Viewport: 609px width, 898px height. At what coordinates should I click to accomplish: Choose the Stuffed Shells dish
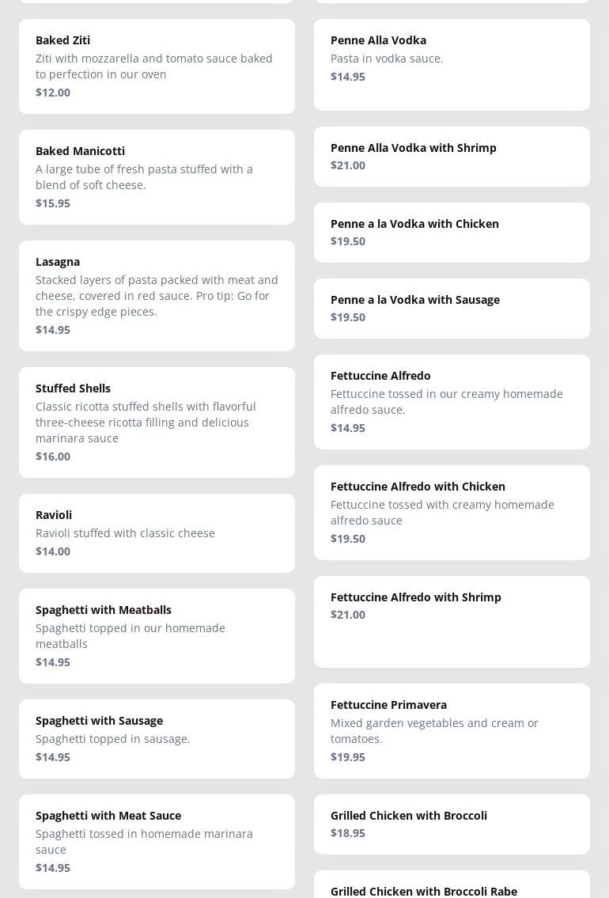tap(157, 422)
